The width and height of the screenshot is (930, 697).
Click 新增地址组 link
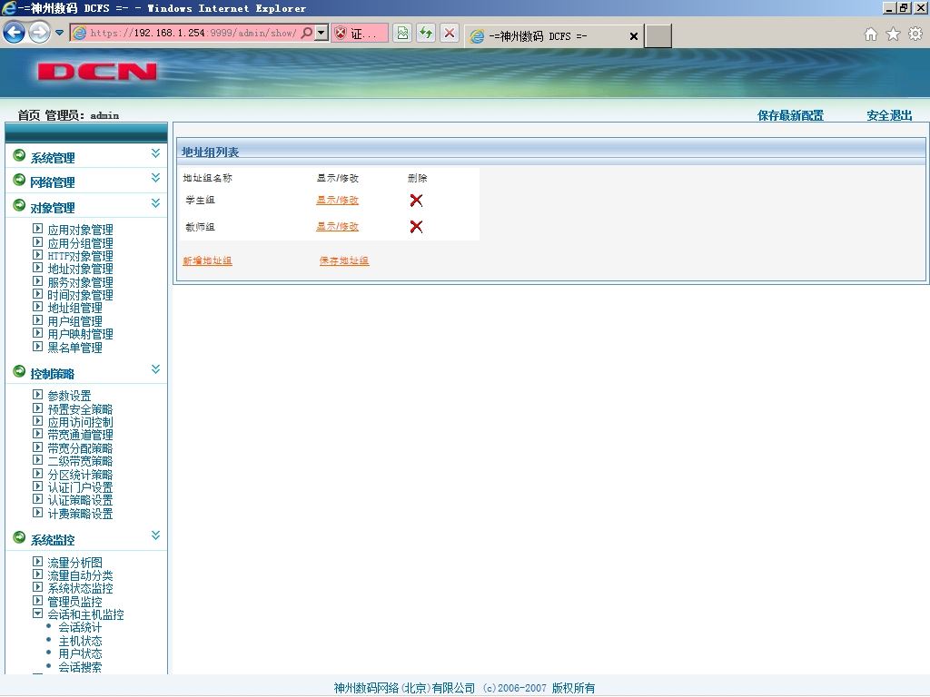[207, 260]
